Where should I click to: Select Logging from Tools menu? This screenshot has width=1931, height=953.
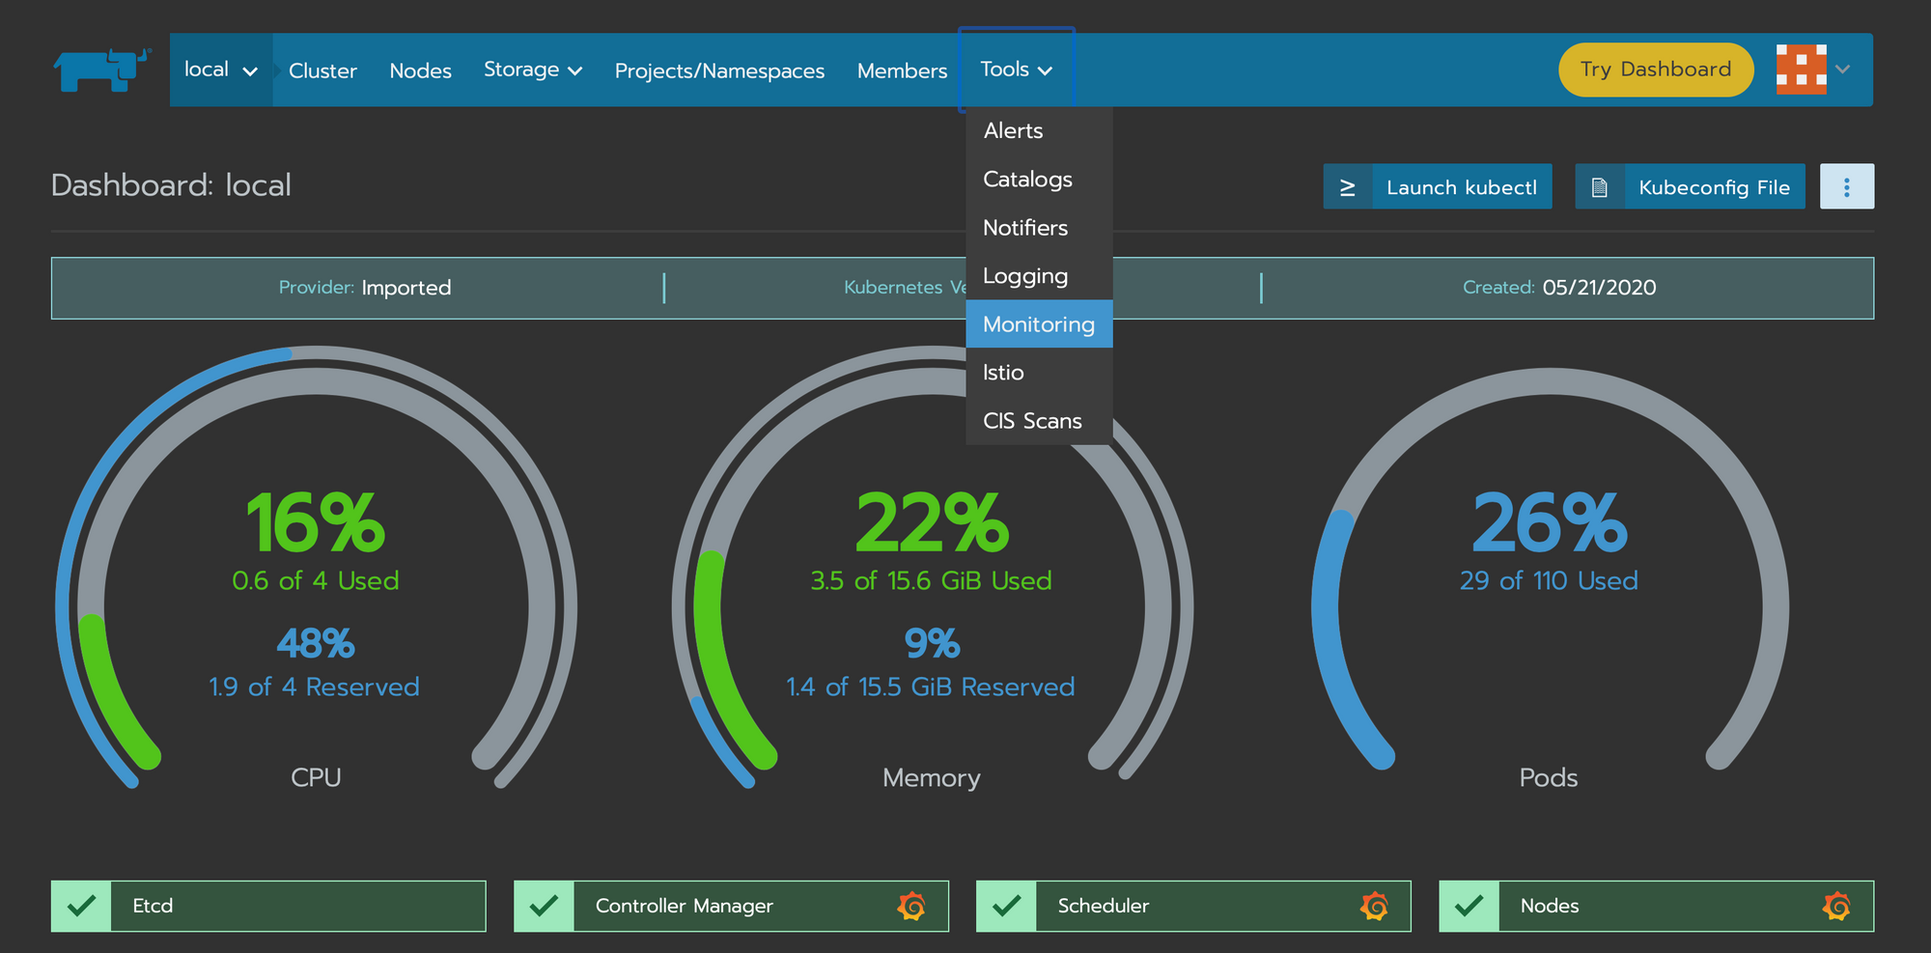point(1039,275)
